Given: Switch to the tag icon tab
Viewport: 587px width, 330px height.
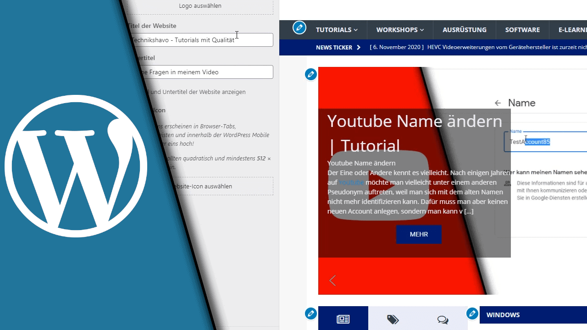Looking at the screenshot, I should pyautogui.click(x=393, y=318).
